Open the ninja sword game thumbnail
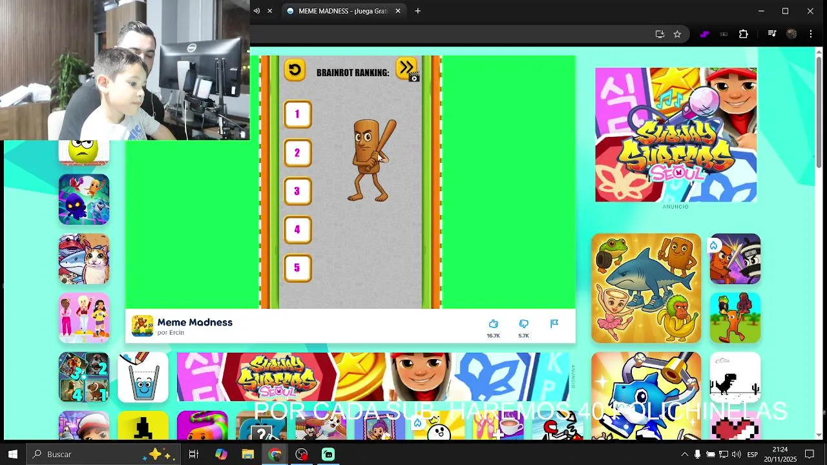Image resolution: width=827 pixels, height=465 pixels. 735,258
